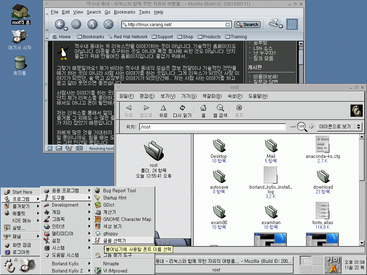Open GNOME Character Map menu entry
Viewport: 367px width, 275px height.
tap(123, 219)
